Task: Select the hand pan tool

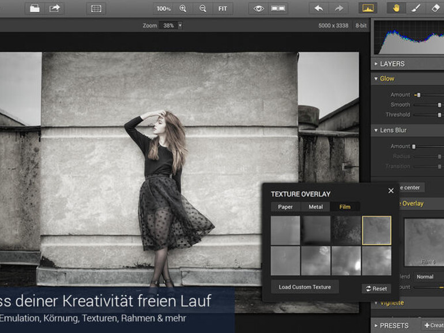Action: 396,8
